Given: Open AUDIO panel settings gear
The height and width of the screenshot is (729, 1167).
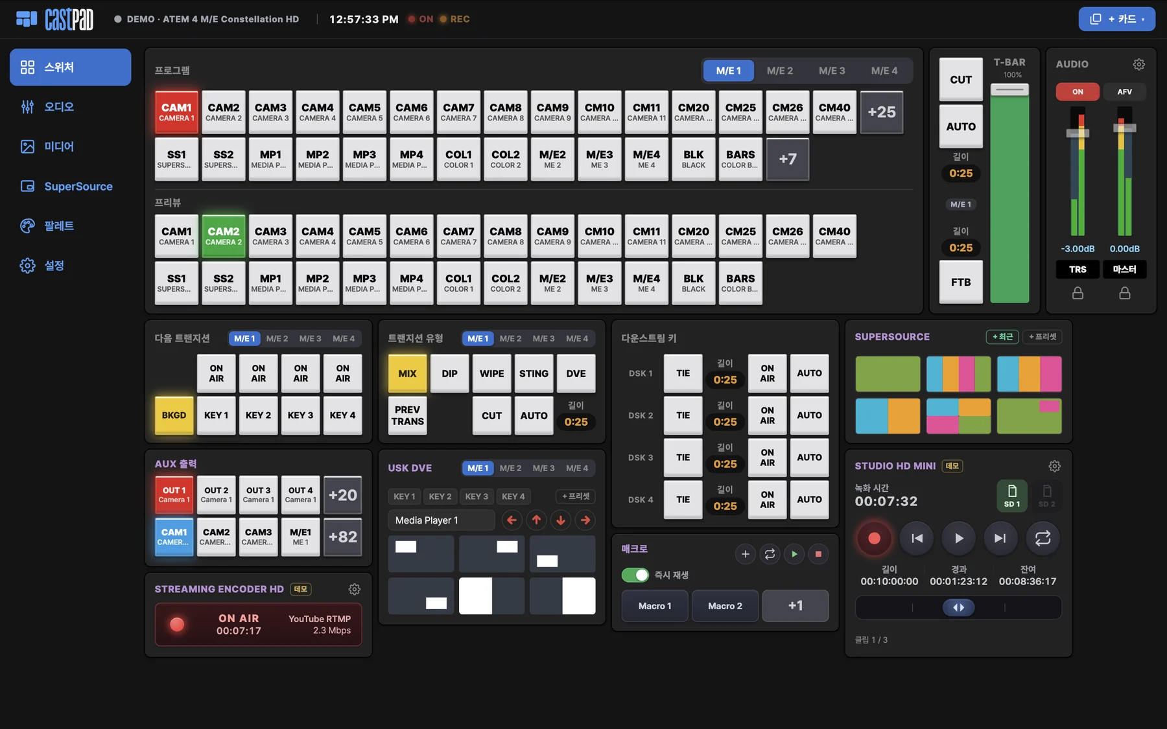Looking at the screenshot, I should click(1138, 64).
